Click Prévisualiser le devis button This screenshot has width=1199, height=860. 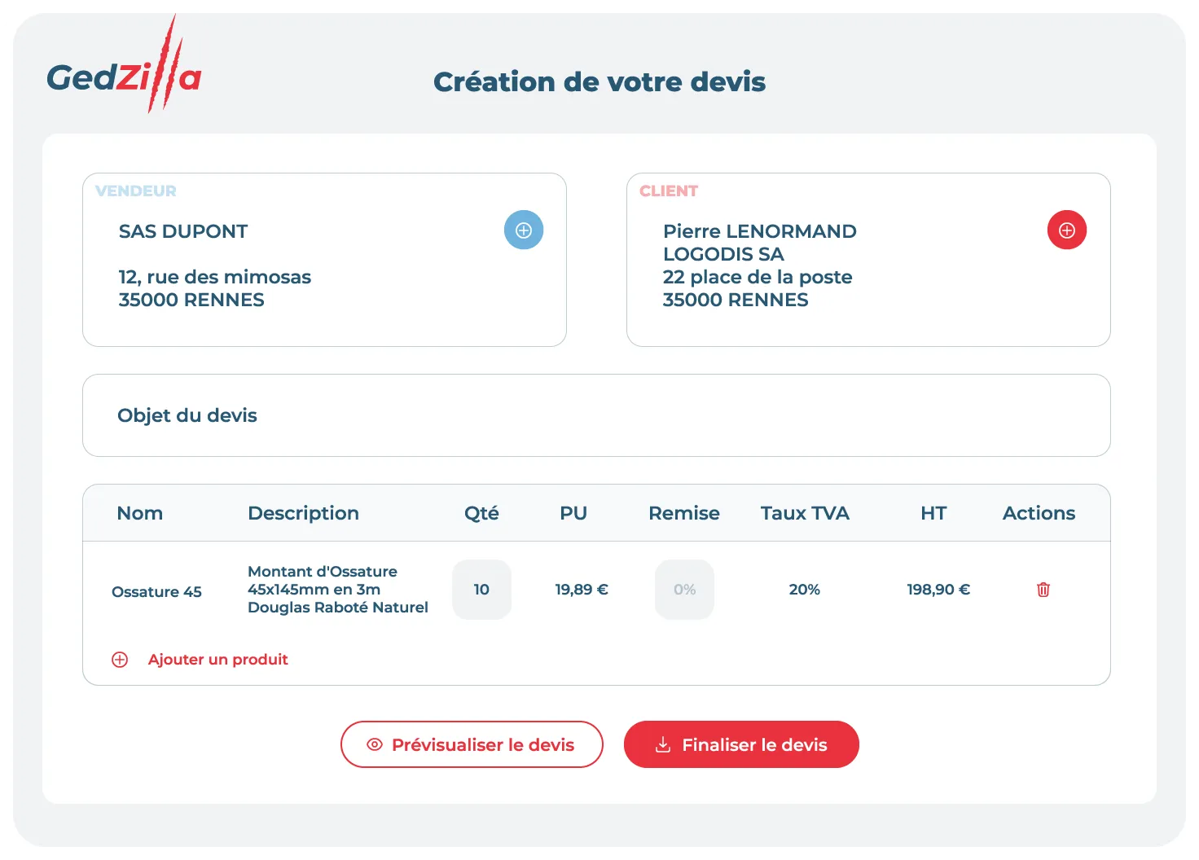pyautogui.click(x=472, y=744)
